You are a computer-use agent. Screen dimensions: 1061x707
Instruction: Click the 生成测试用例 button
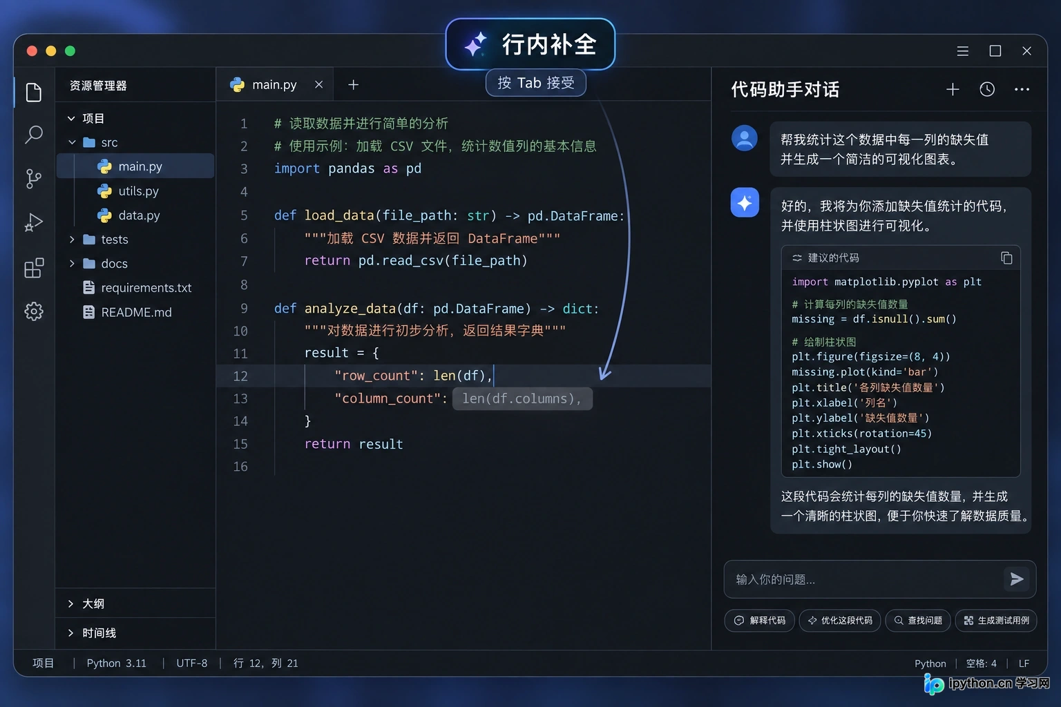pos(996,621)
